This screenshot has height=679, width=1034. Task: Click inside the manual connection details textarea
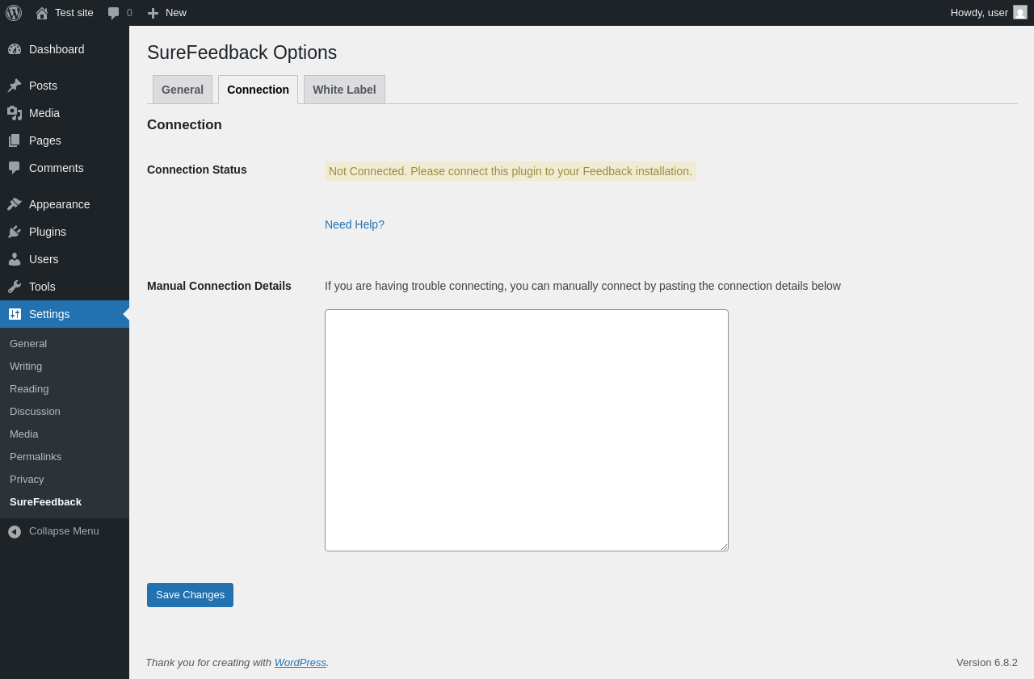(x=527, y=430)
